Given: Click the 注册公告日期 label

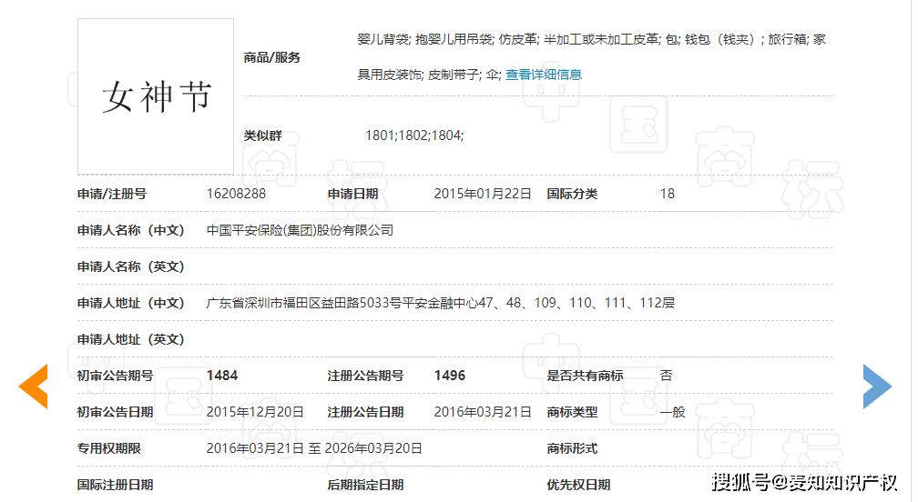Looking at the screenshot, I should pos(365,412).
